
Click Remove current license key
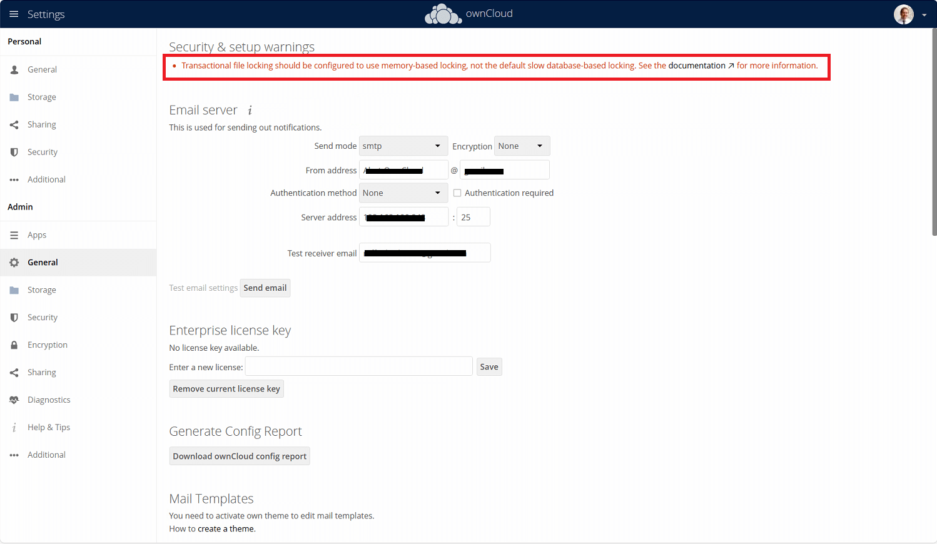coord(226,389)
